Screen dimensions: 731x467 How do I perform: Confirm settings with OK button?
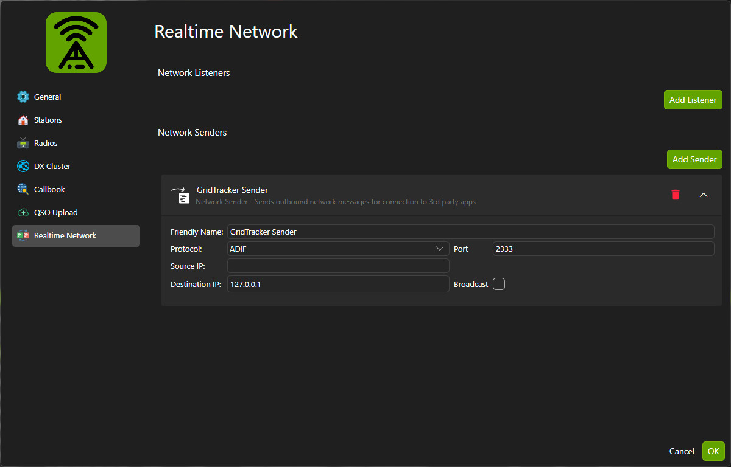713,451
